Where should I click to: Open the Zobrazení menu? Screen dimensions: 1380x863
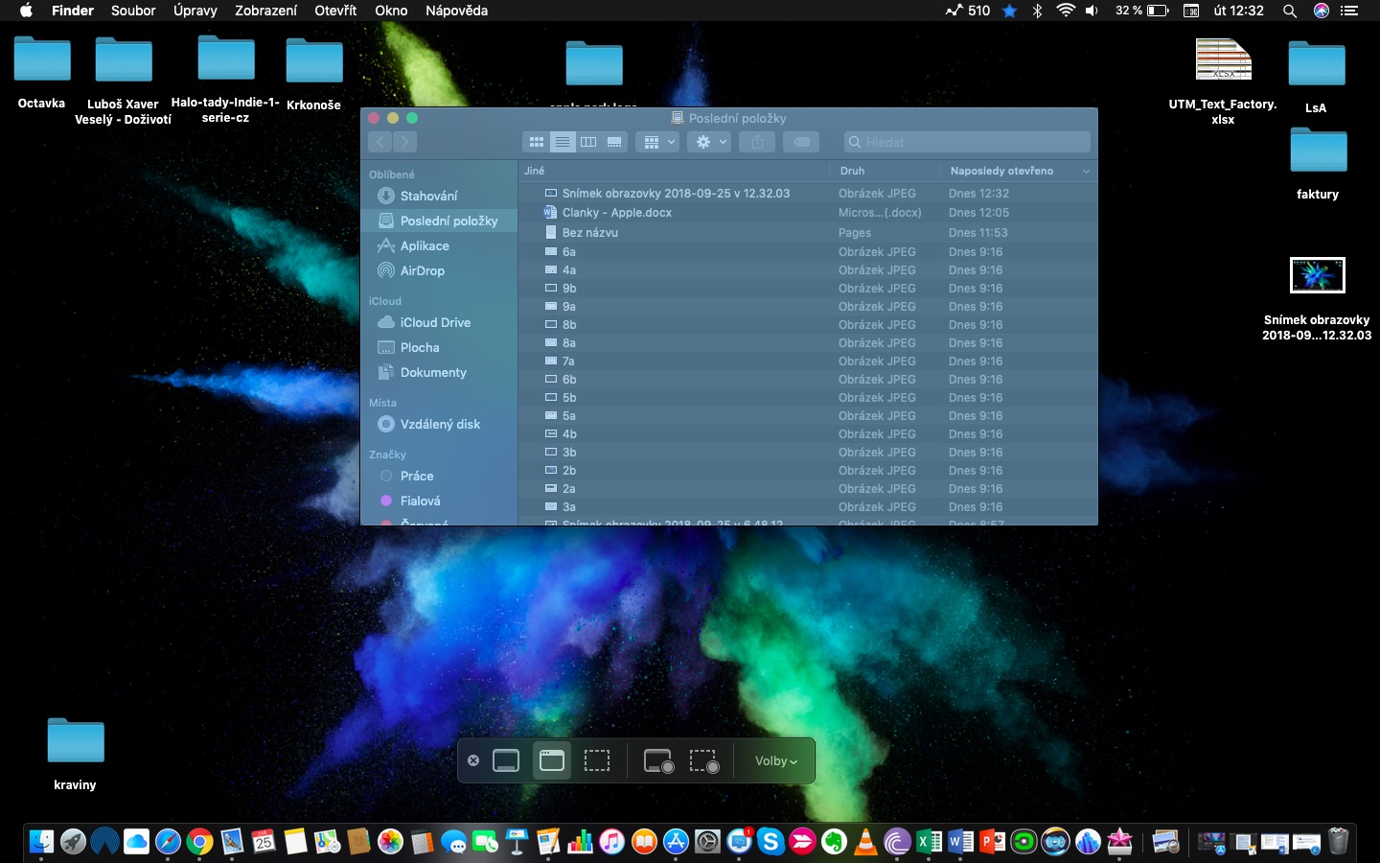tap(265, 11)
